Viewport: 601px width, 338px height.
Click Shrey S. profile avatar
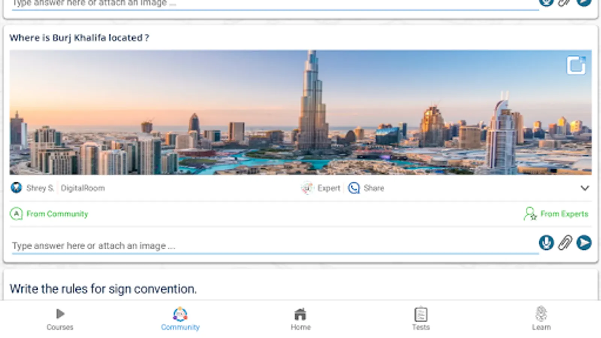coord(16,187)
